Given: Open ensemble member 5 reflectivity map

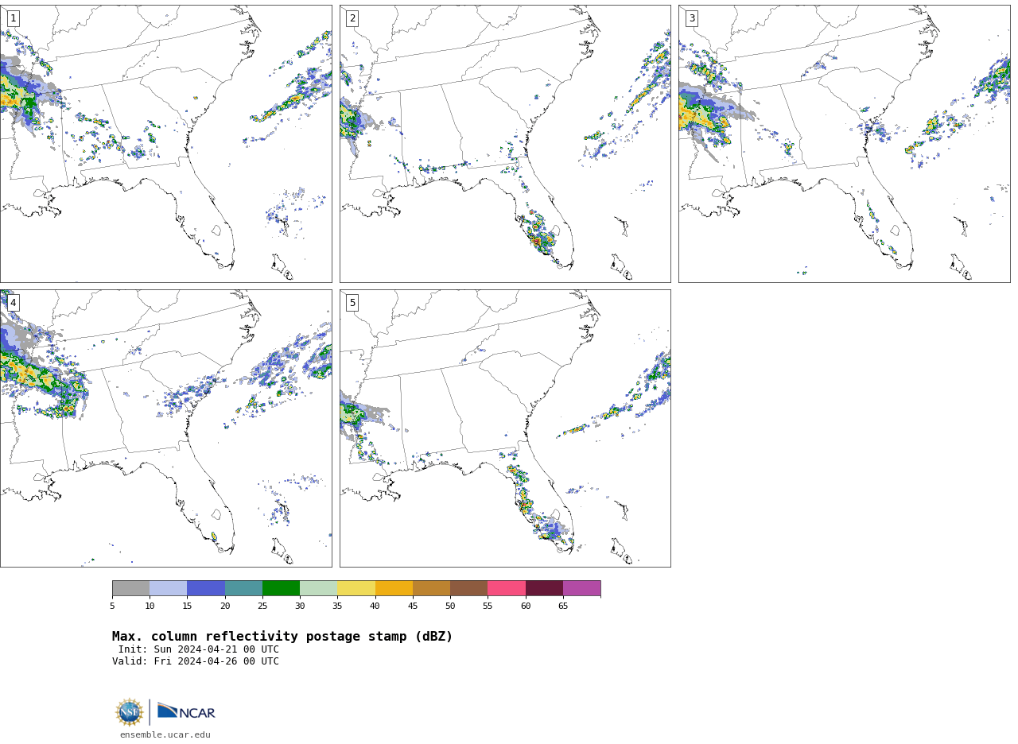Looking at the screenshot, I should pyautogui.click(x=505, y=428).
